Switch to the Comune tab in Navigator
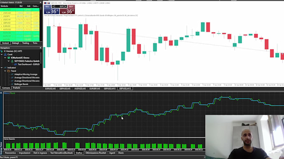The width and height of the screenshot is (284, 159). [x=6, y=88]
